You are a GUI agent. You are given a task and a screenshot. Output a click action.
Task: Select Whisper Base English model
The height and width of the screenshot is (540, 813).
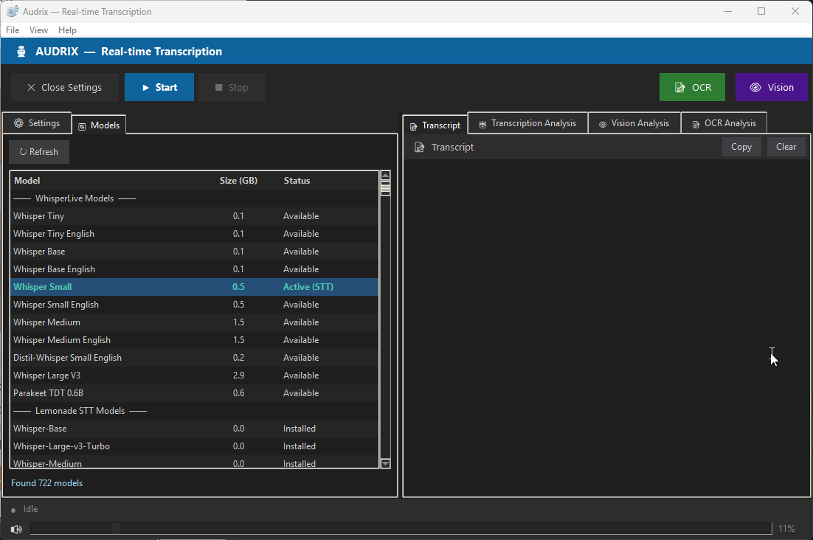click(x=195, y=269)
